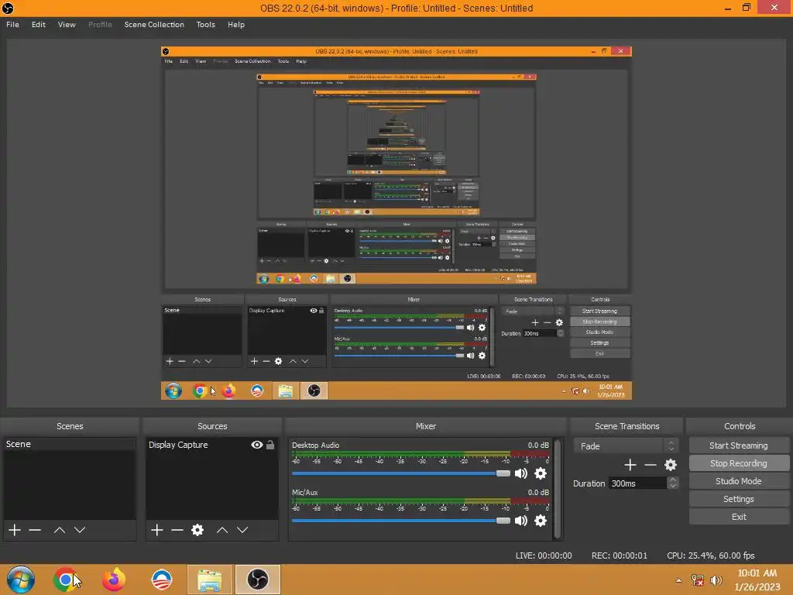793x595 pixels.
Task: Open Fade transition dropdown
Action: tap(626, 445)
